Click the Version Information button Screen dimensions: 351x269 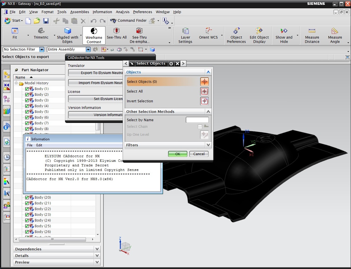point(95,115)
